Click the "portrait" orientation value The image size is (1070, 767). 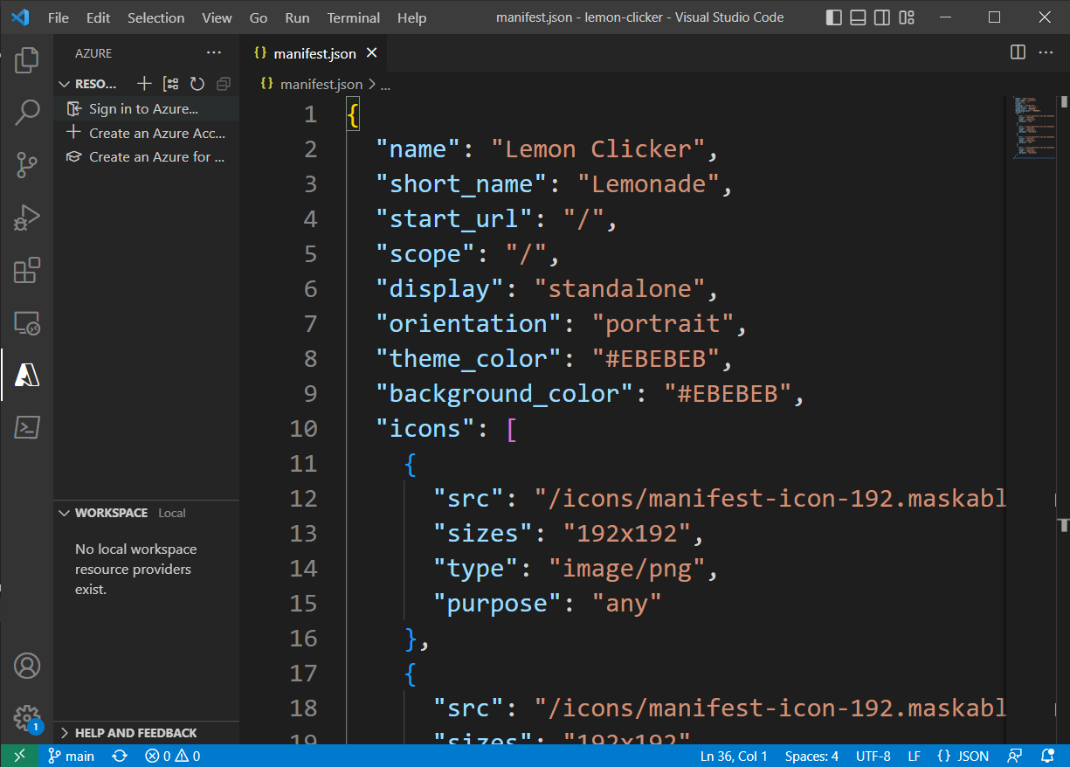[x=662, y=323]
